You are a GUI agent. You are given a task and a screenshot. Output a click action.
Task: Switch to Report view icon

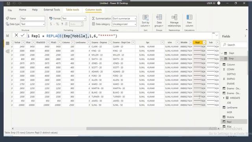7,35
